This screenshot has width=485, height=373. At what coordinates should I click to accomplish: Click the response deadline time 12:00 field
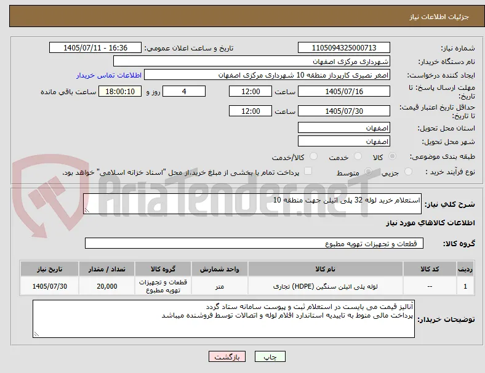tap(251, 91)
